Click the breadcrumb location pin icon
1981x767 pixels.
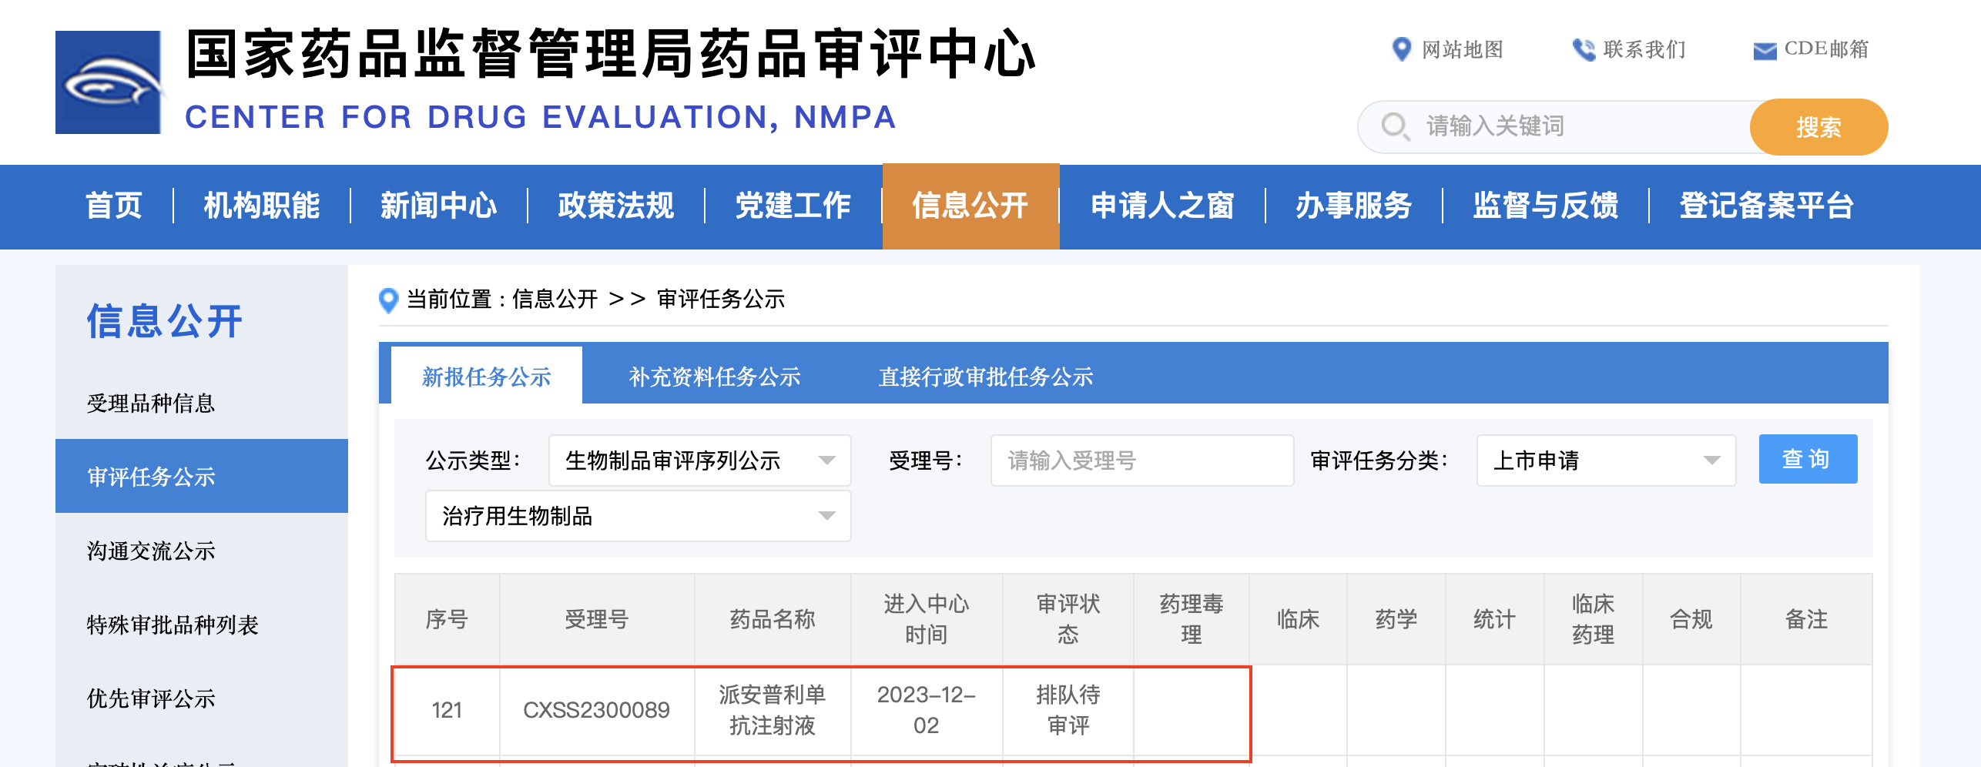click(x=389, y=300)
